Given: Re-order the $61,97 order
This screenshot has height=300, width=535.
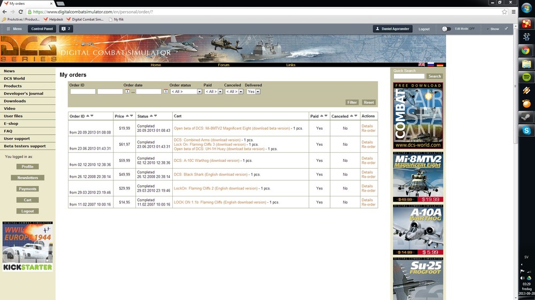Looking at the screenshot, I should pos(369,147).
